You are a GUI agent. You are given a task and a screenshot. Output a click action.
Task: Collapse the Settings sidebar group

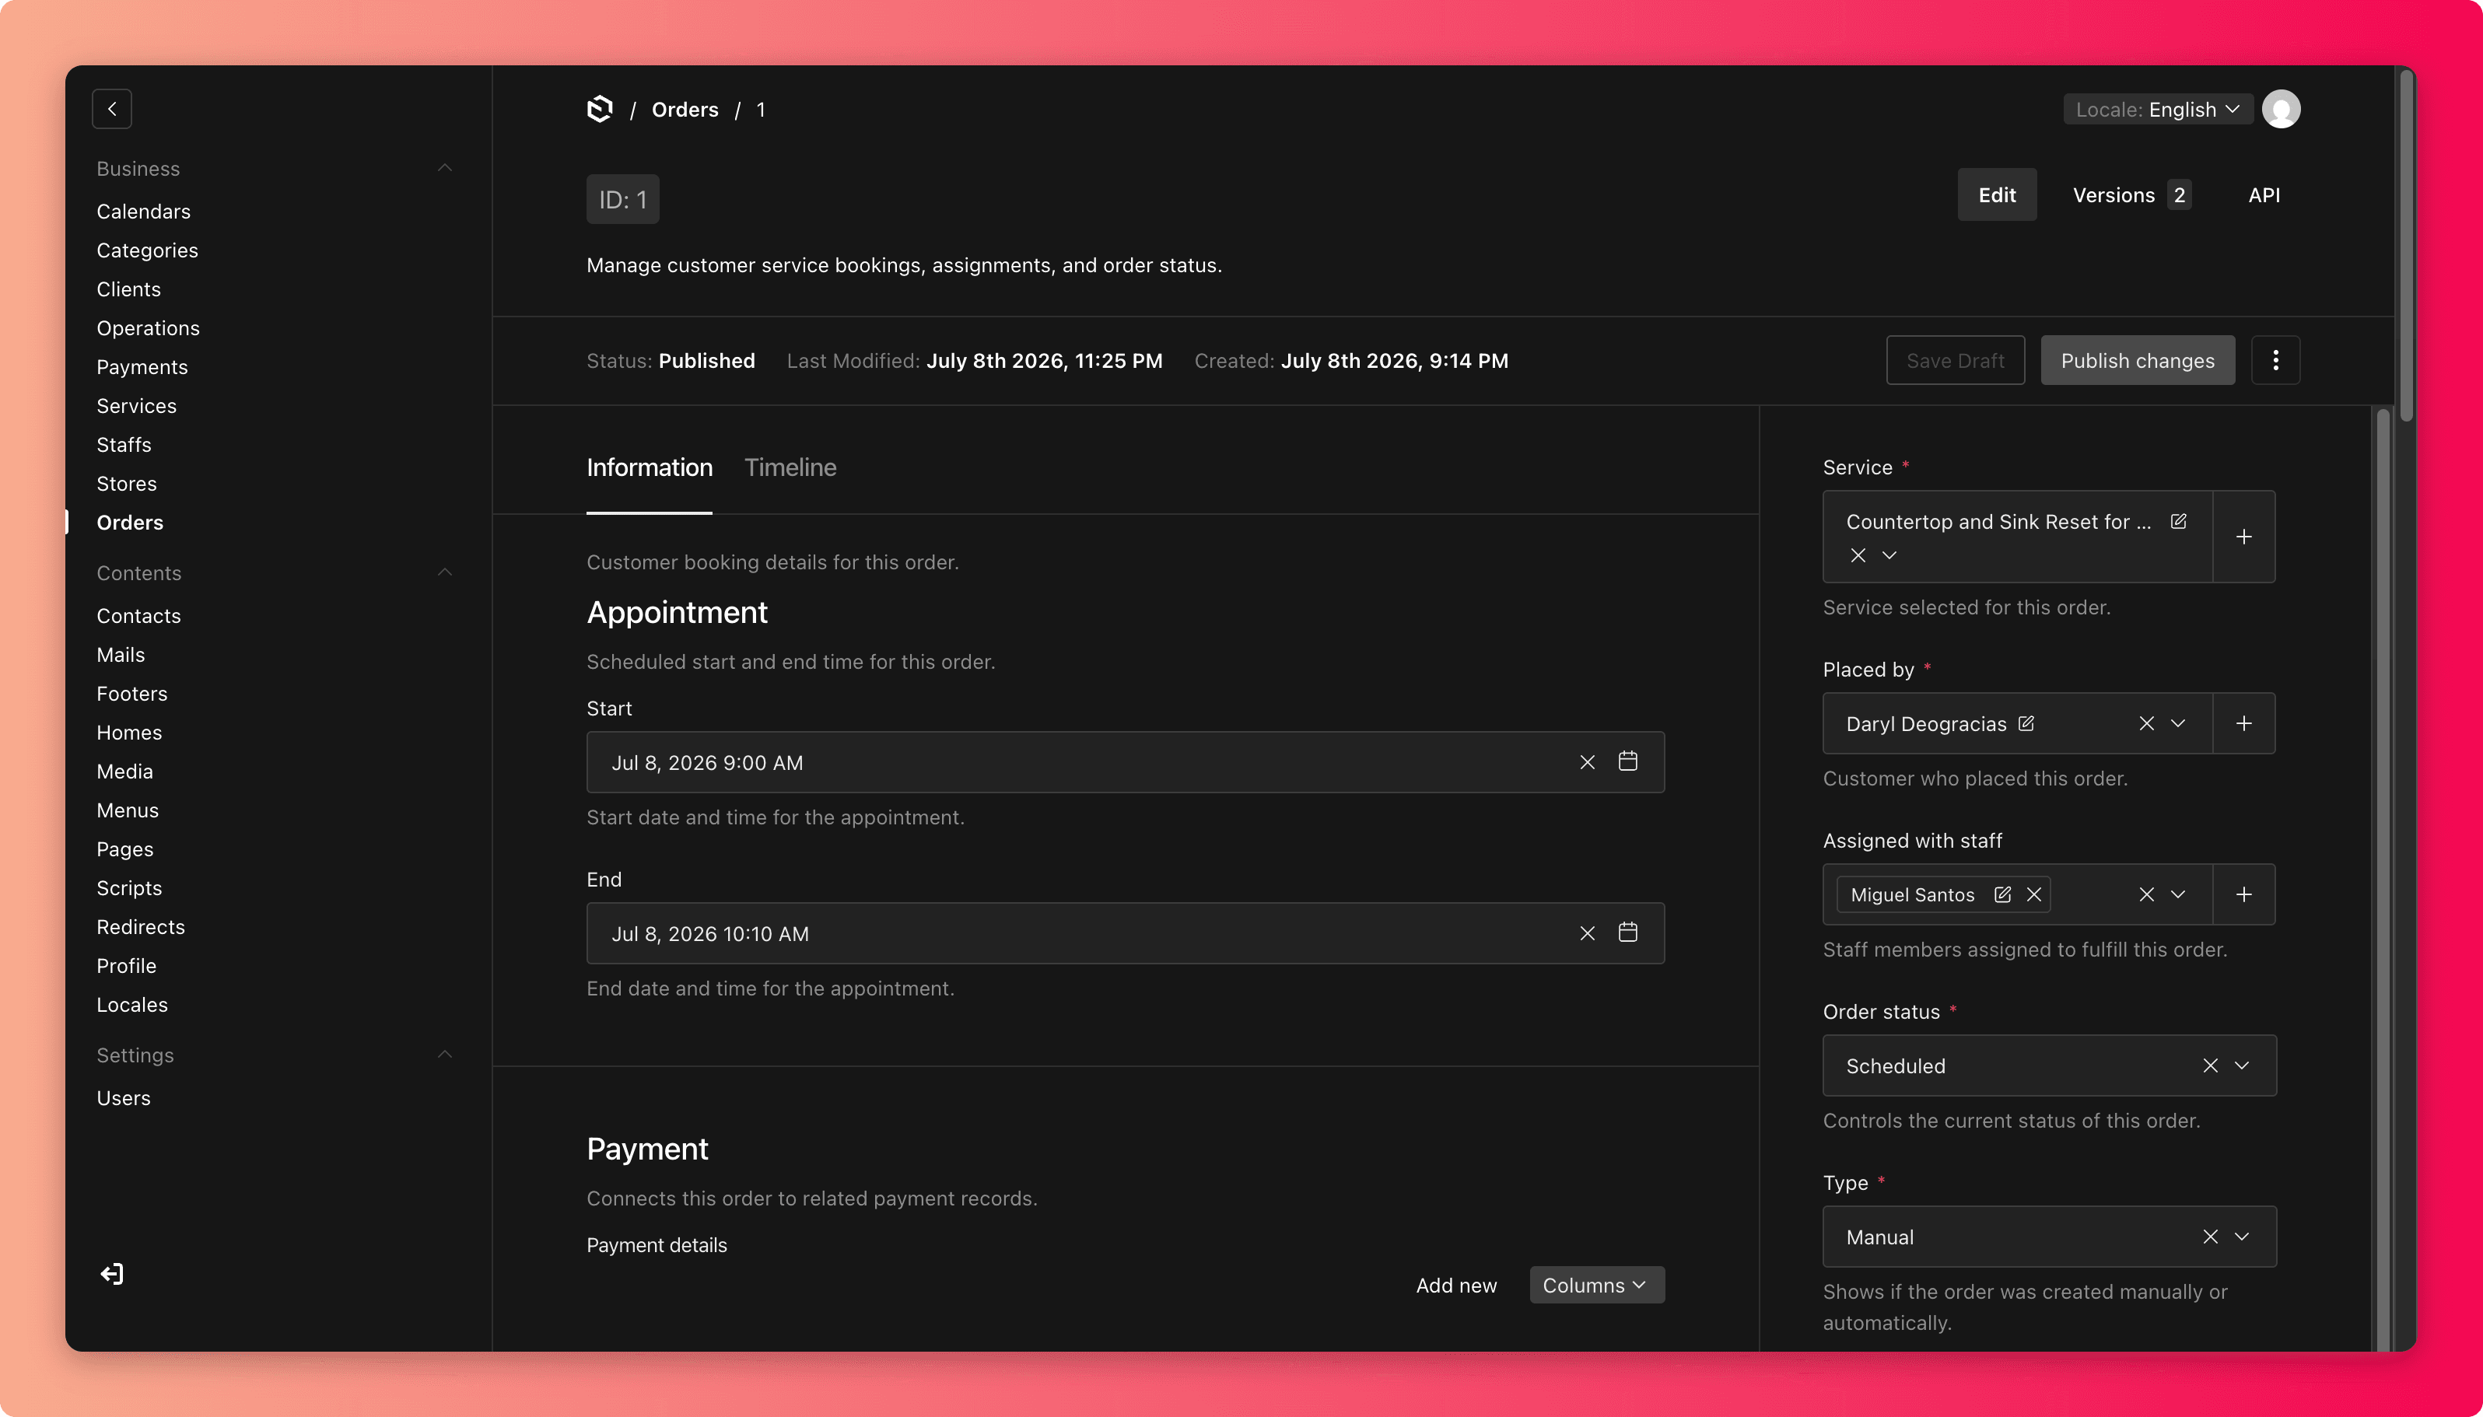tap(444, 1055)
